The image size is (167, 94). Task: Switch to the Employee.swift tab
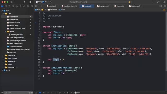click(x=103, y=6)
